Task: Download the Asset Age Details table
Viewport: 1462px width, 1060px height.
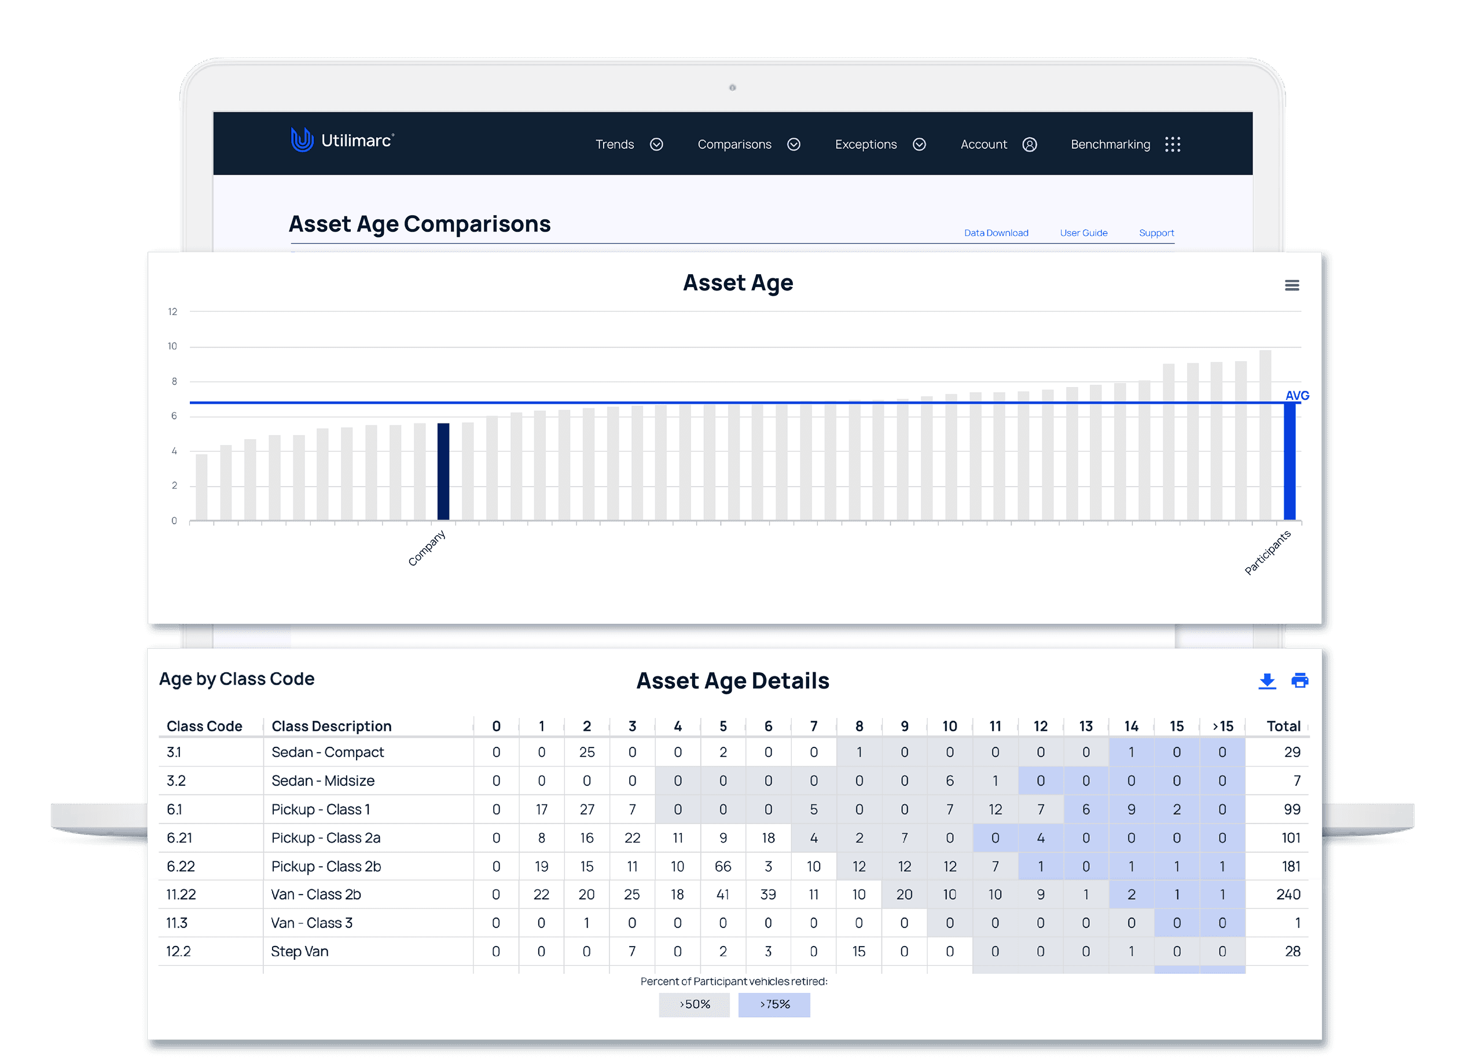Action: (x=1267, y=680)
